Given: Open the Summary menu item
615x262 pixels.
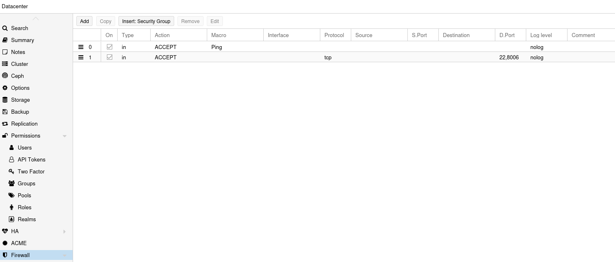Looking at the screenshot, I should click(22, 40).
